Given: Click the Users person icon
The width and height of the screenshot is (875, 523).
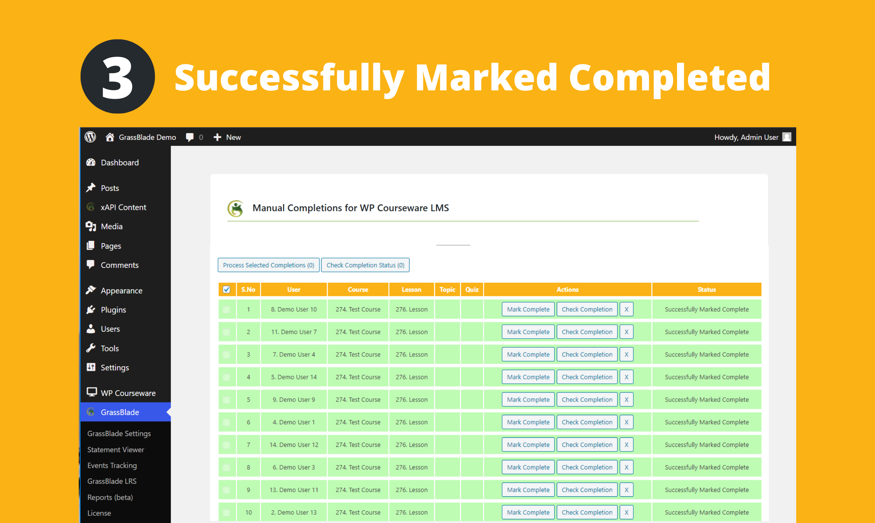Looking at the screenshot, I should coord(91,329).
